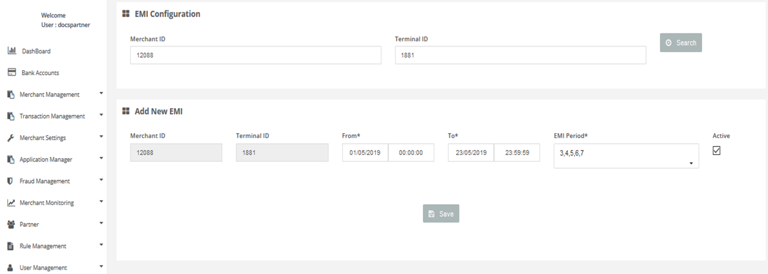Uncheck the Active checkbox

tap(716, 151)
